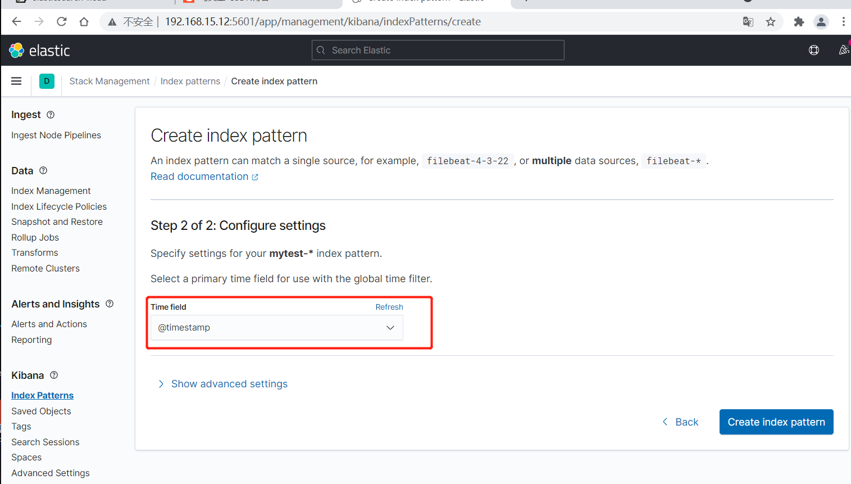The width and height of the screenshot is (851, 484).
Task: Open Spaces in sidebar
Action: tap(26, 458)
